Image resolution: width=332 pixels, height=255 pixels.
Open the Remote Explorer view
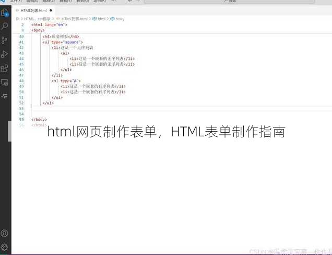tap(4, 82)
